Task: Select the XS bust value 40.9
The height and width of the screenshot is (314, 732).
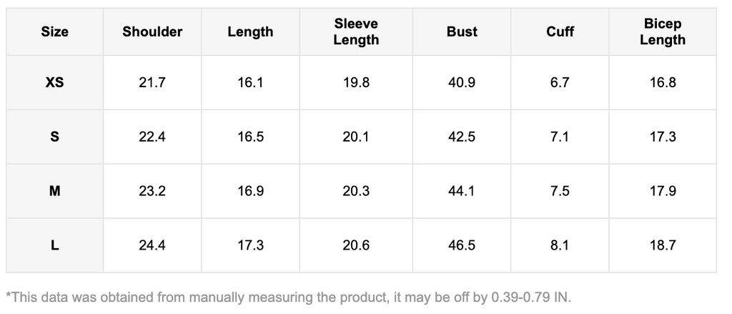Action: point(462,82)
